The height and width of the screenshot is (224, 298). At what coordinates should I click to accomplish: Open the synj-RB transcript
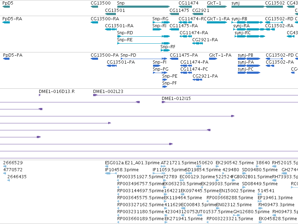247,22
